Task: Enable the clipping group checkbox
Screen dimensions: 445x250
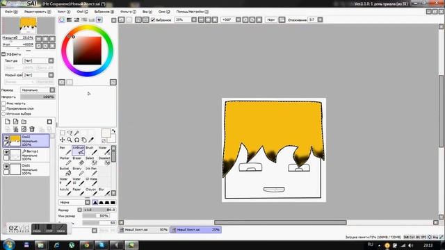Action: (3, 108)
